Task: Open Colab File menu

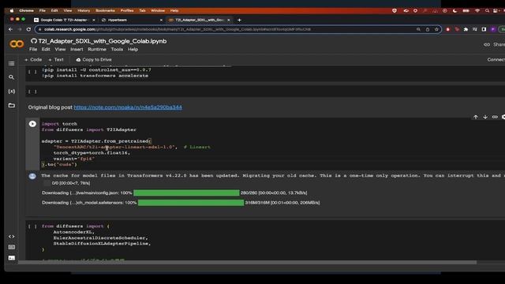Action: [33, 49]
